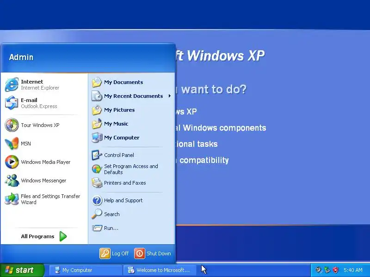Select the Search menu text
Viewport: 370px width, 277px height.
[x=112, y=214]
